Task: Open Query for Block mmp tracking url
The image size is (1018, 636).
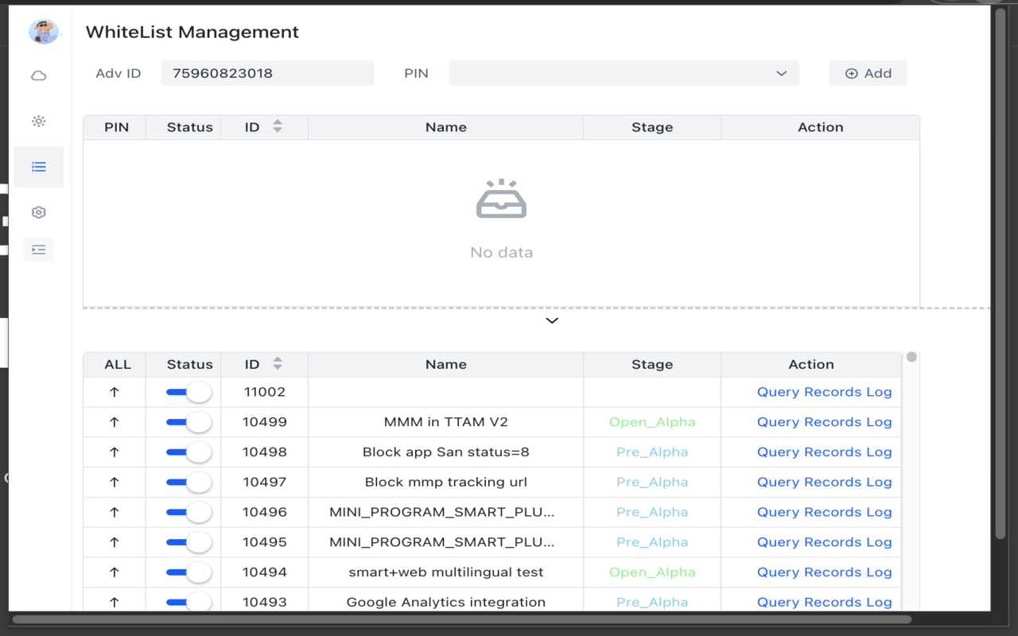Action: [x=778, y=482]
